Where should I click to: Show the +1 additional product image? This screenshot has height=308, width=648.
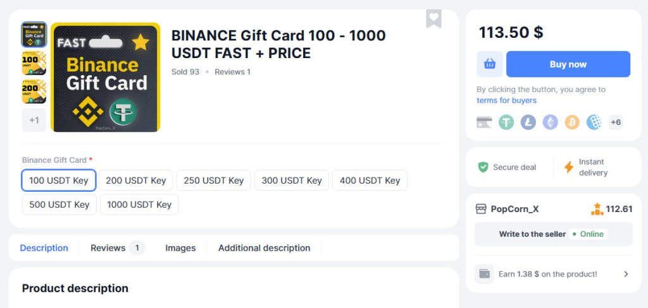[x=34, y=120]
